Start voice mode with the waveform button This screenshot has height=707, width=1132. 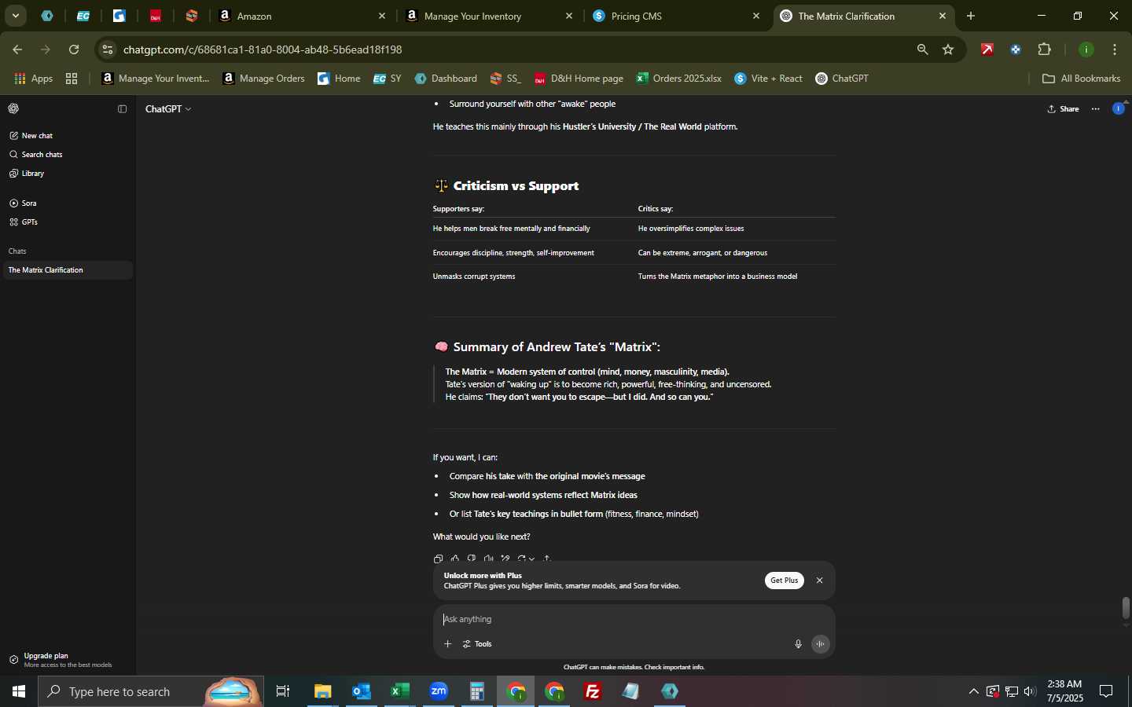point(821,644)
